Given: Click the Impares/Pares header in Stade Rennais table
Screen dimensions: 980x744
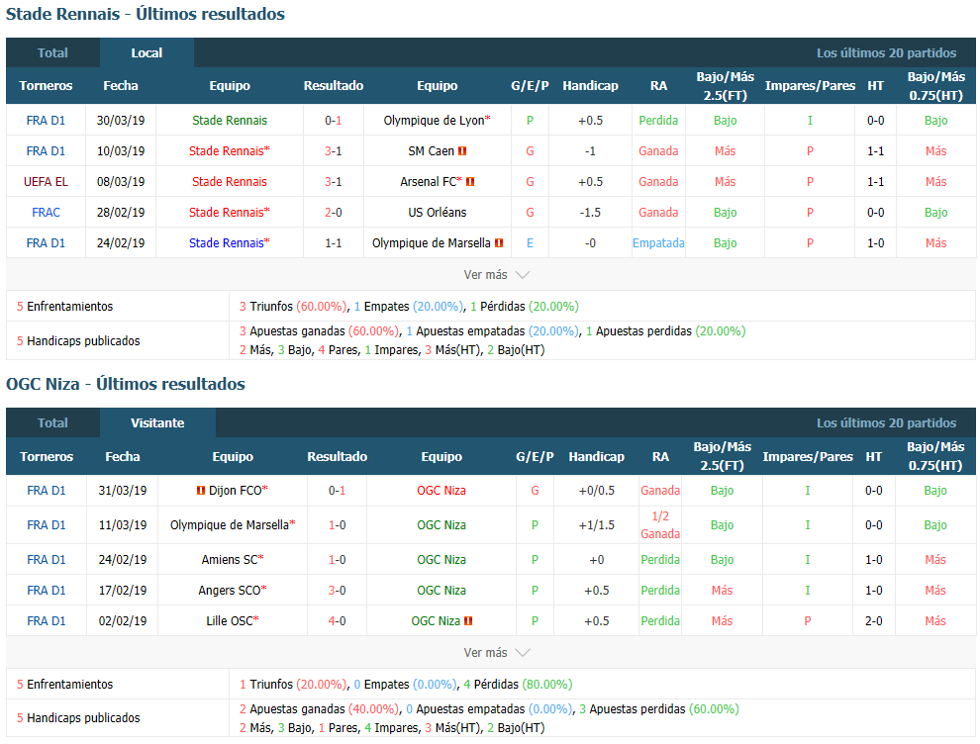Looking at the screenshot, I should click(810, 86).
